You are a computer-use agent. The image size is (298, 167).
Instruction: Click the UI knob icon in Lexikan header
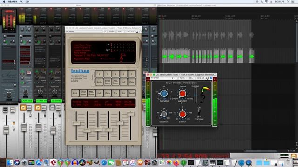137,32
